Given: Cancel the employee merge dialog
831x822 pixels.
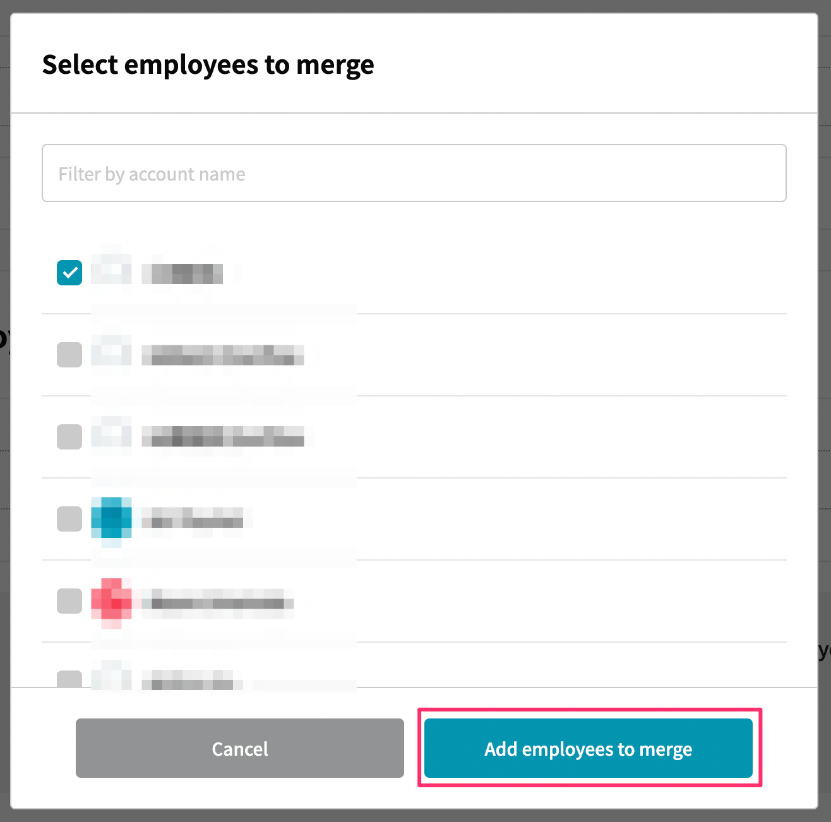Looking at the screenshot, I should point(240,748).
